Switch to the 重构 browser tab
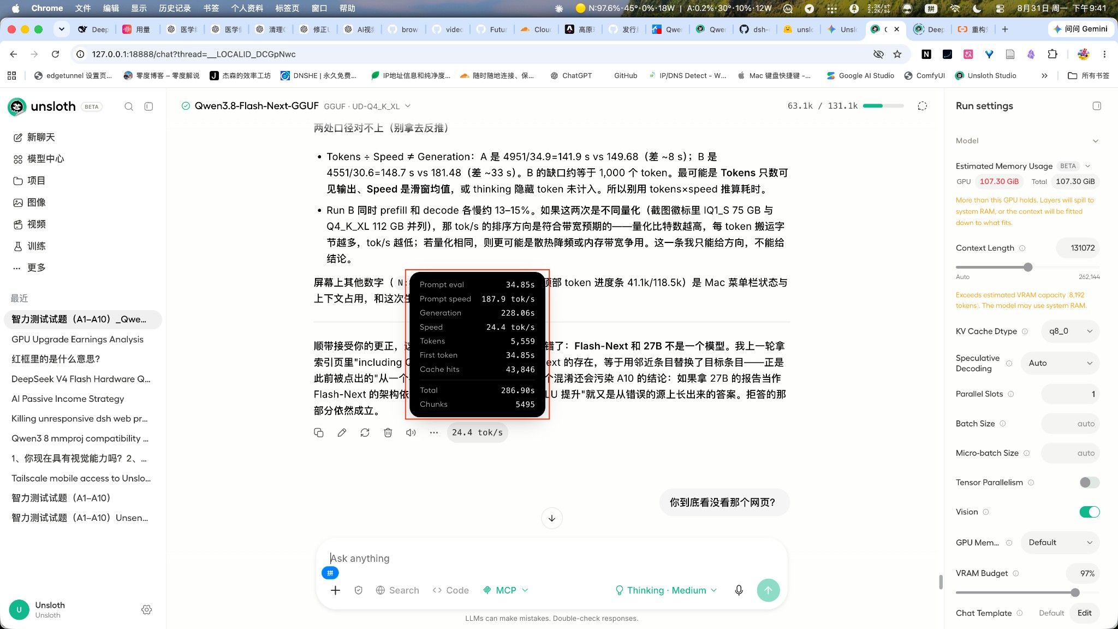 [x=974, y=29]
